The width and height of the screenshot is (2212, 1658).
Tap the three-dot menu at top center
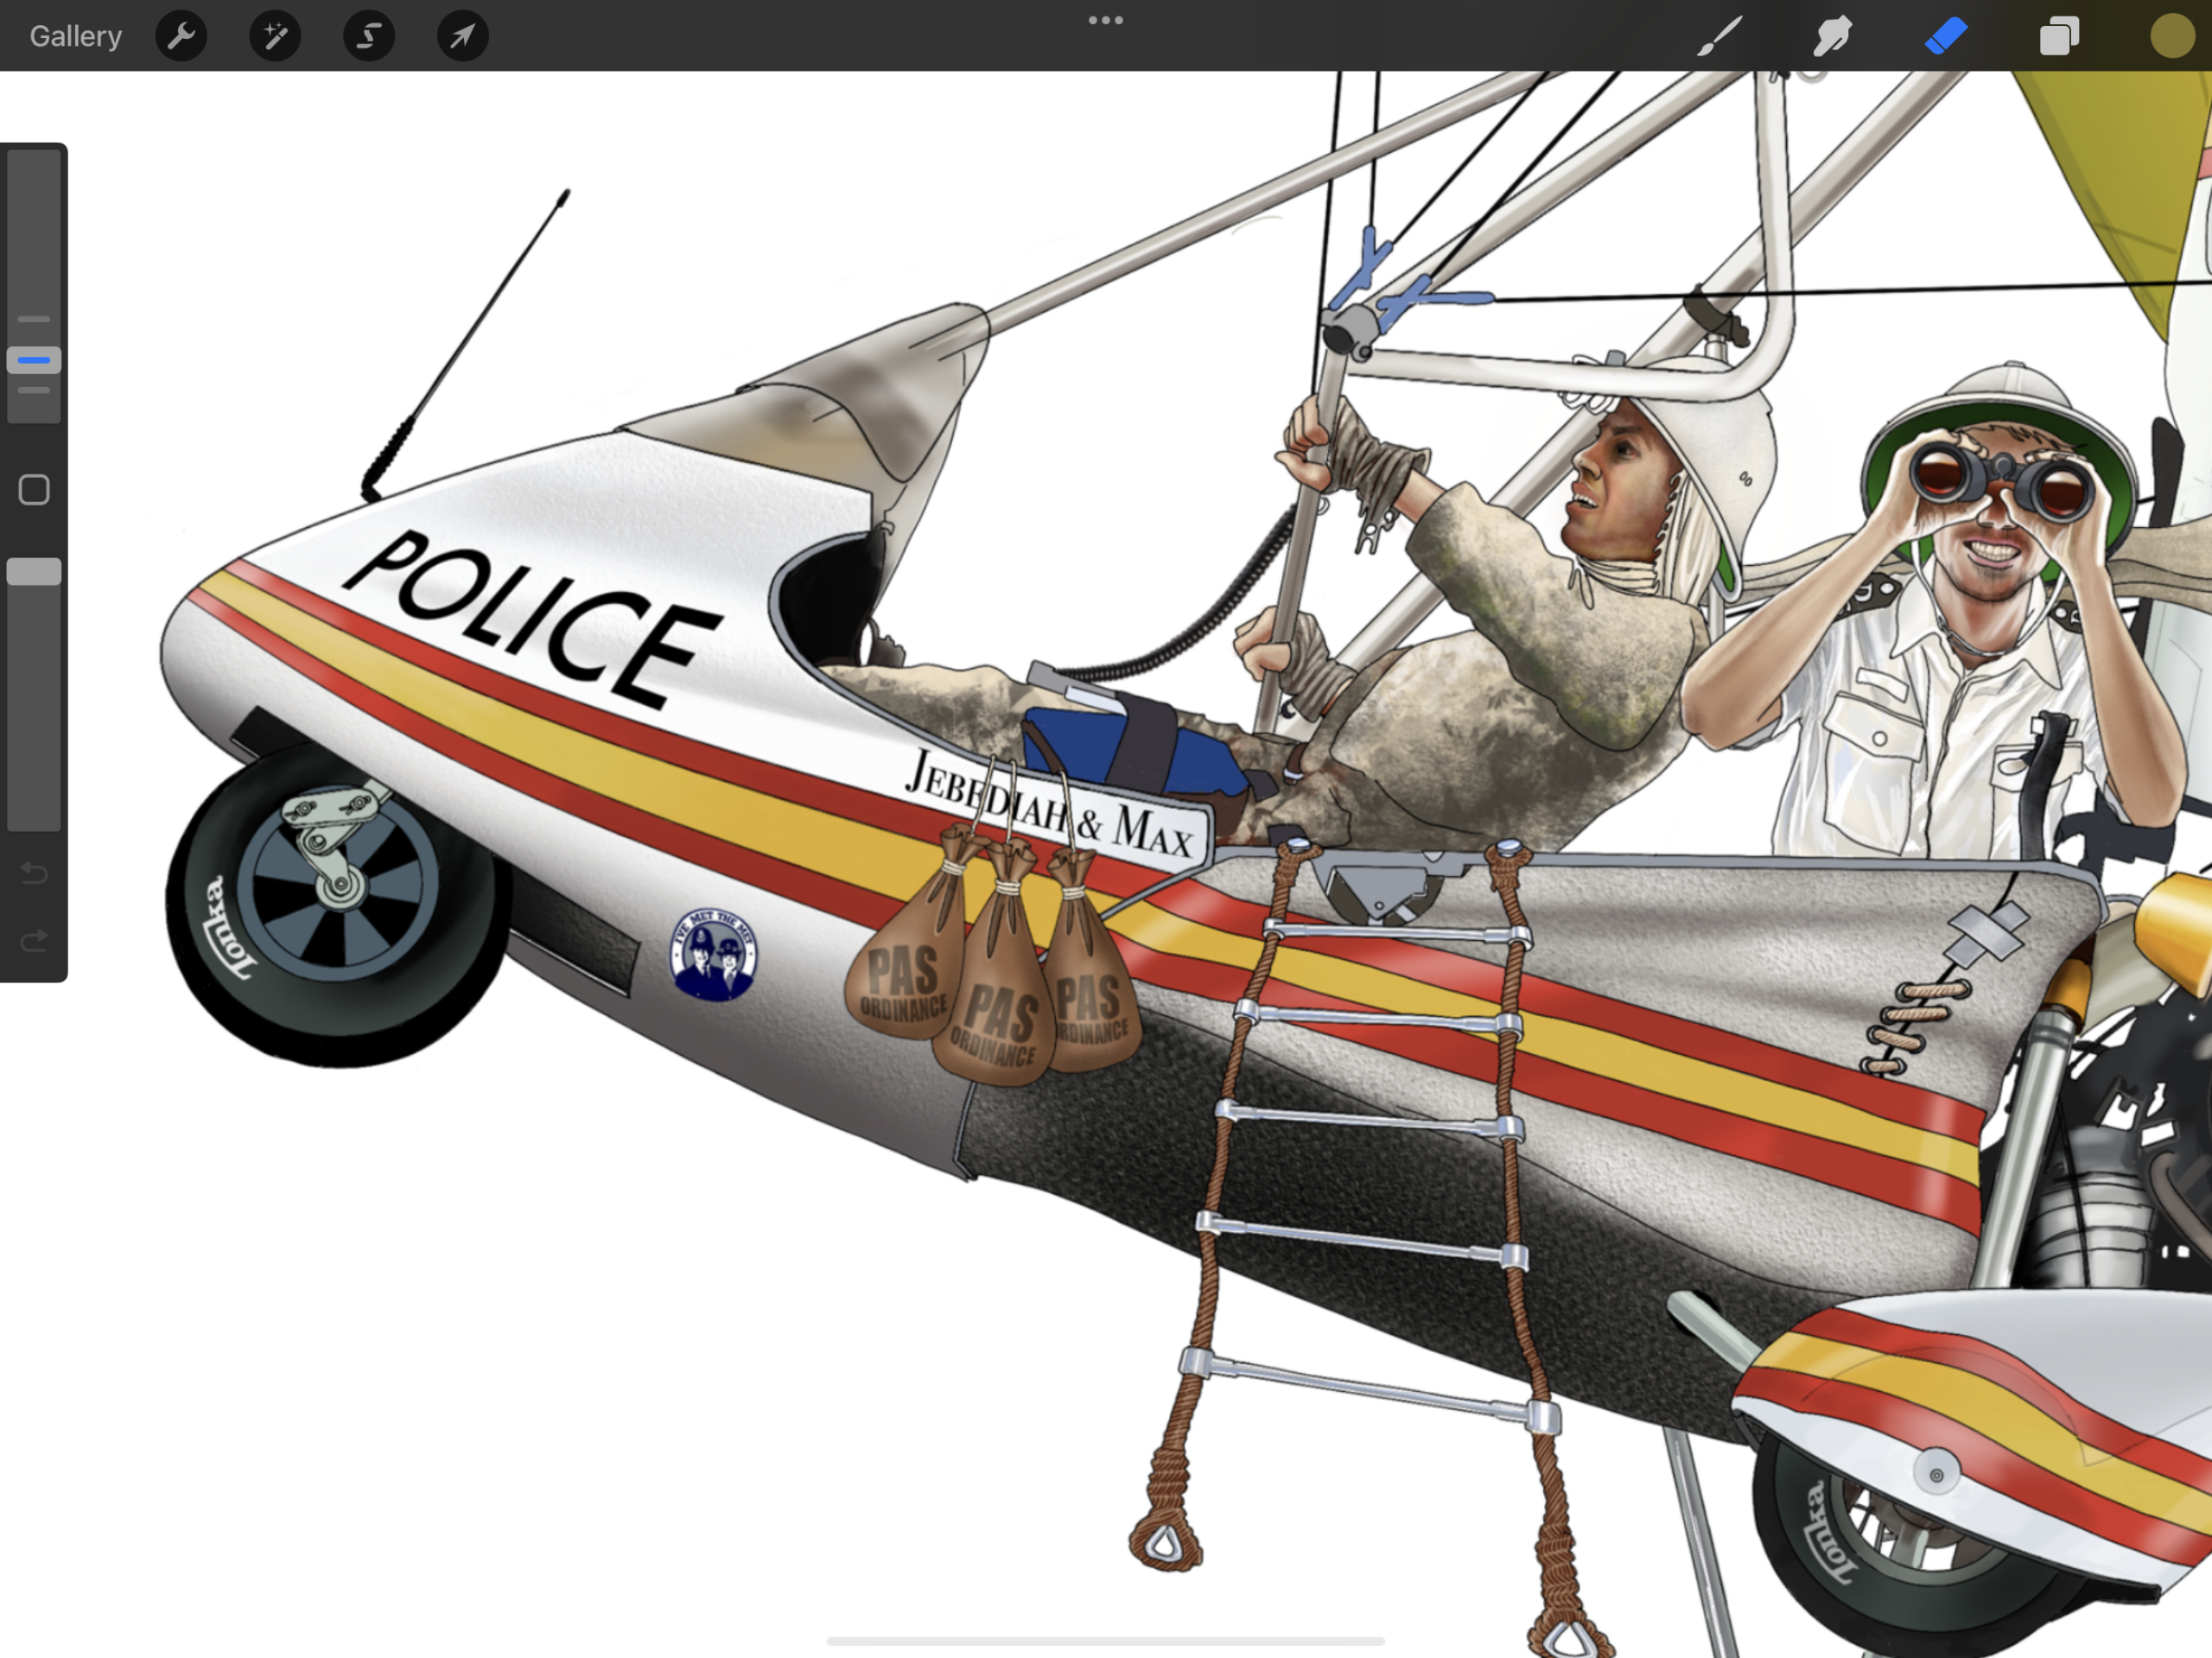click(1105, 20)
